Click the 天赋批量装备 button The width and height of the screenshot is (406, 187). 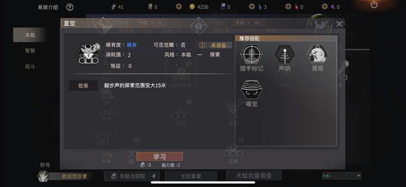tap(254, 175)
